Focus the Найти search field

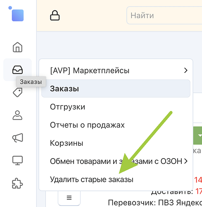tap(164, 15)
